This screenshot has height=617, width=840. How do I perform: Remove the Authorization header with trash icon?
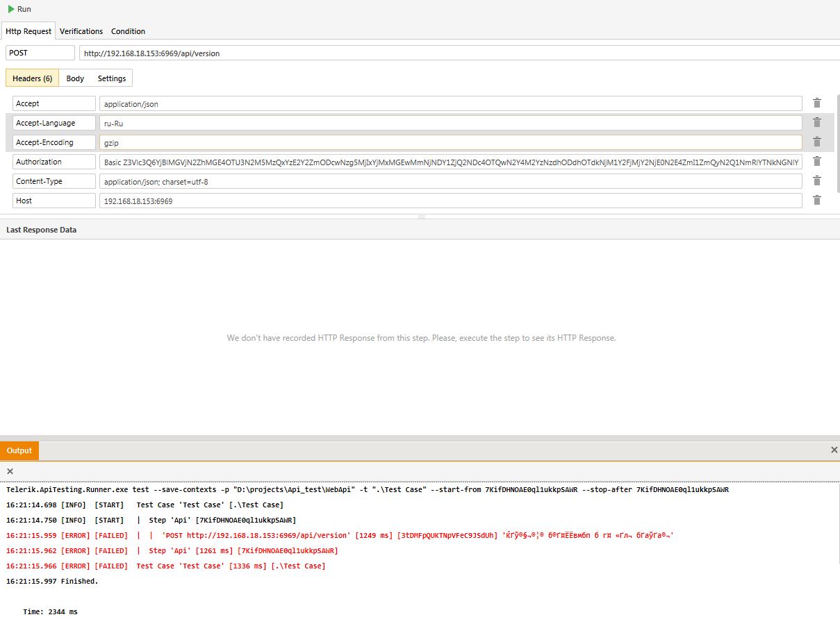point(817,162)
